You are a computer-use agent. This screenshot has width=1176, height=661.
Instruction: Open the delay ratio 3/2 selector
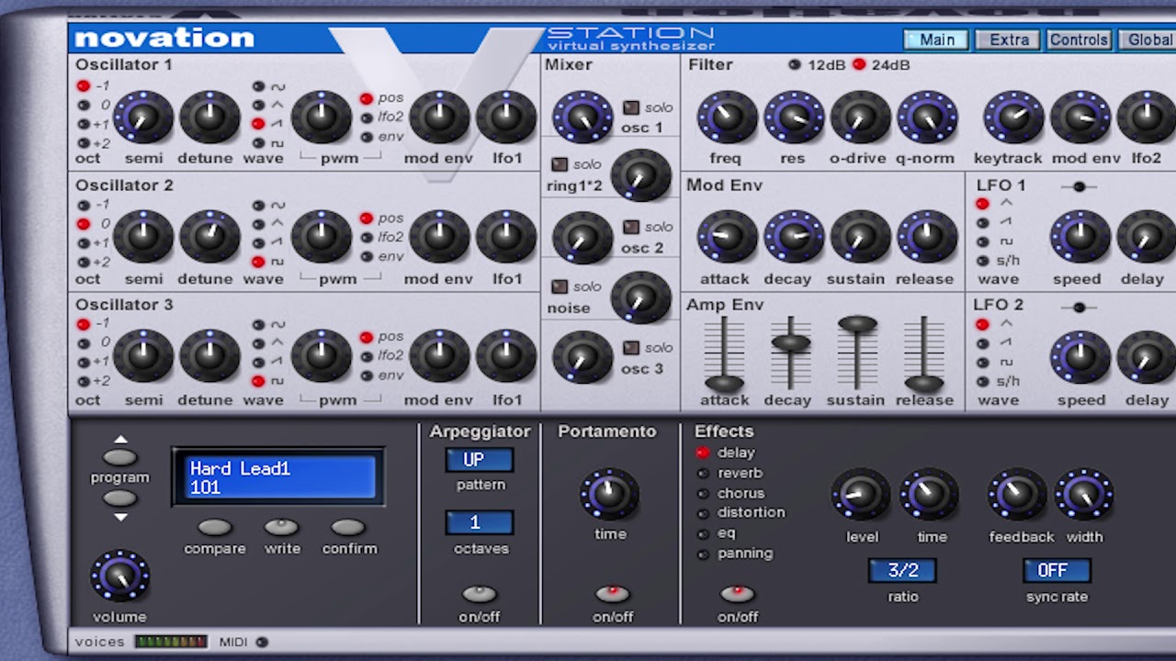click(x=903, y=571)
